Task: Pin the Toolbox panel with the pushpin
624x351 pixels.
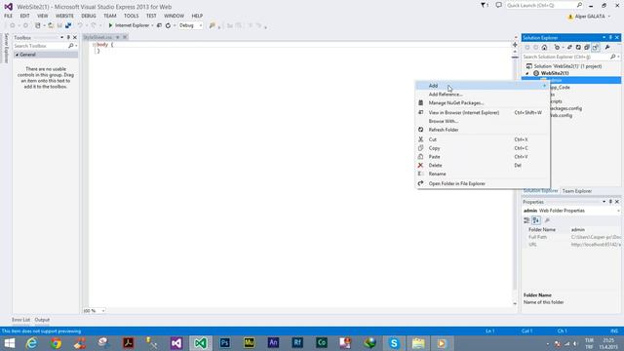Action: click(68, 37)
